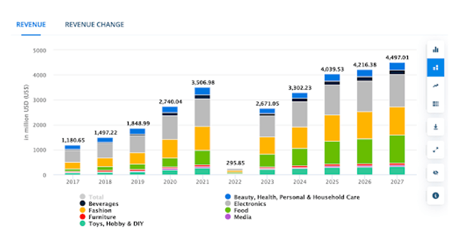Toggle the Fashion legend series
Image resolution: width=450 pixels, height=236 pixels.
point(95,210)
